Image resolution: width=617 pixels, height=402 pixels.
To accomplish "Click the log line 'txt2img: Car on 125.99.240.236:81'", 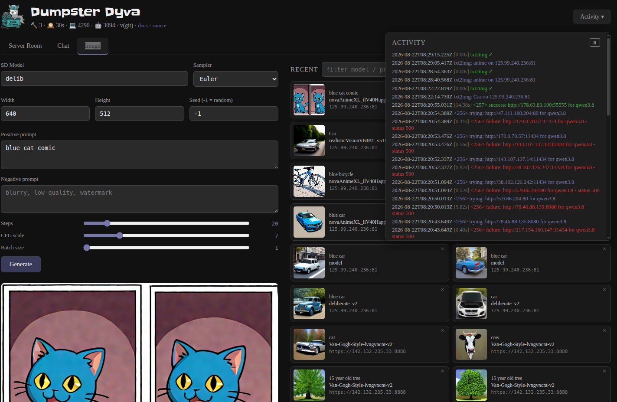I will pos(492,97).
